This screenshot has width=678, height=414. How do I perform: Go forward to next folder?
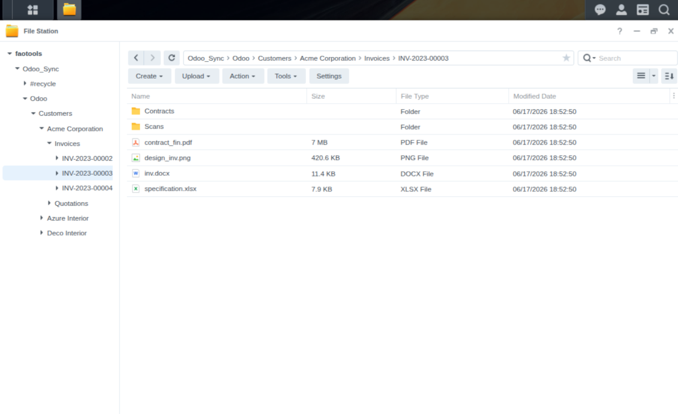152,58
